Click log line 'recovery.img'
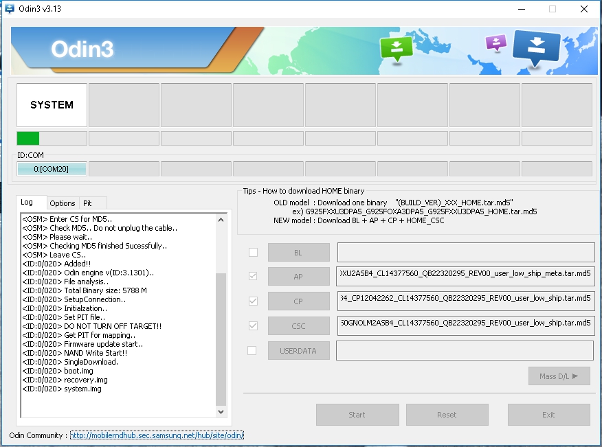602x447 pixels. click(x=65, y=380)
